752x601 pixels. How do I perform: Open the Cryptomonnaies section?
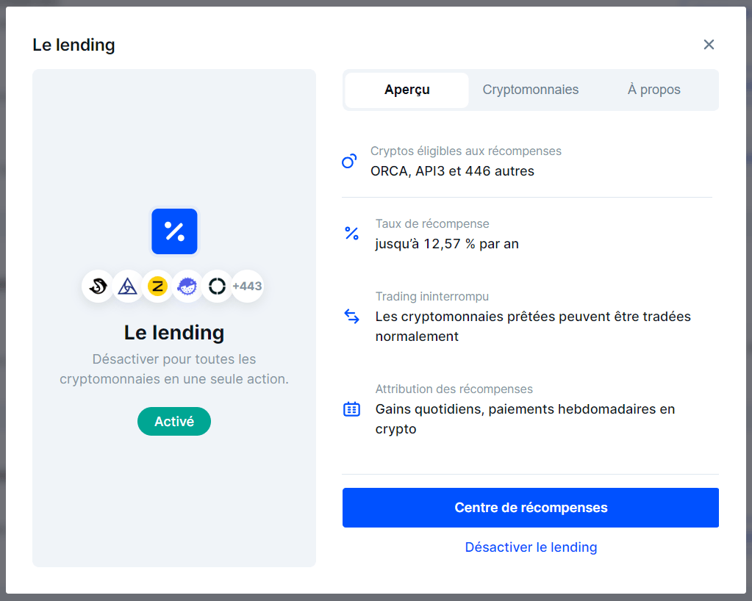(530, 89)
